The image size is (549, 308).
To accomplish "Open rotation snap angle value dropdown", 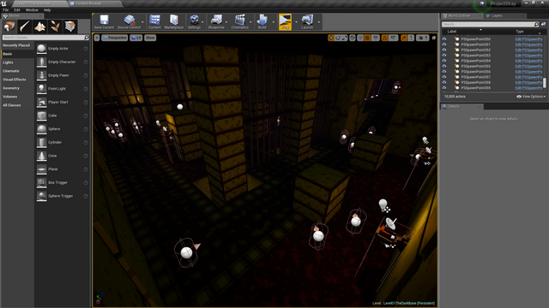I will tap(394, 38).
